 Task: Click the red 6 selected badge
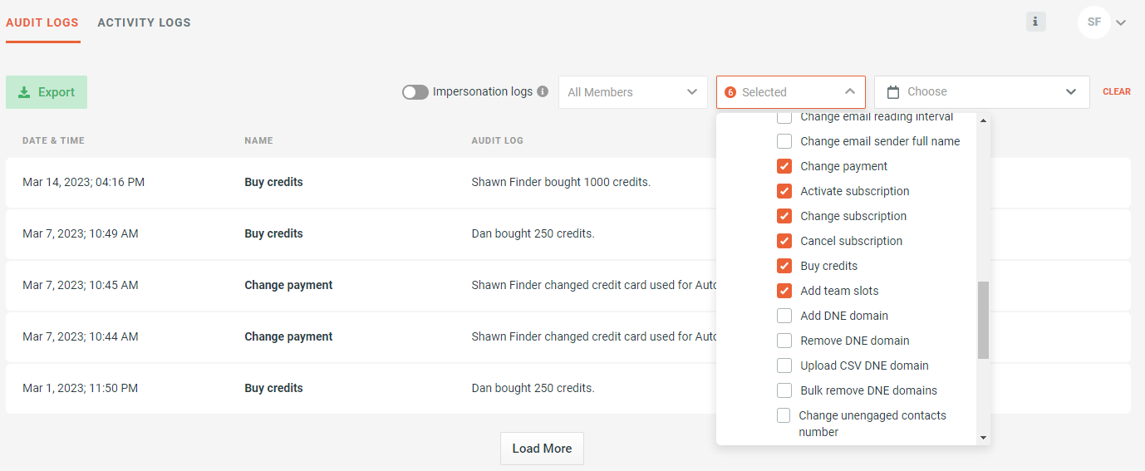[x=730, y=92]
